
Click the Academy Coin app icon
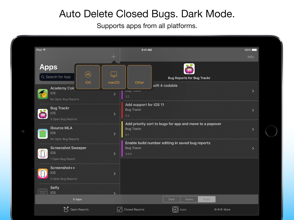pos(43,94)
